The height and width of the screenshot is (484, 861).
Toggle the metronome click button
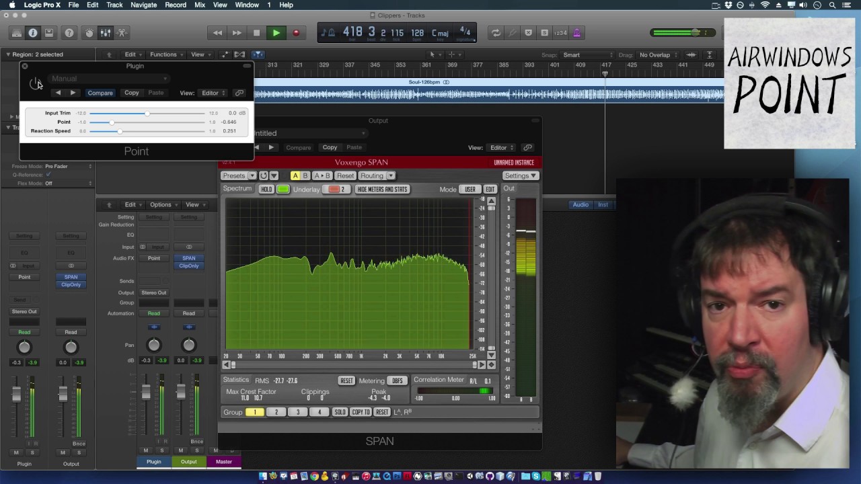pos(576,33)
